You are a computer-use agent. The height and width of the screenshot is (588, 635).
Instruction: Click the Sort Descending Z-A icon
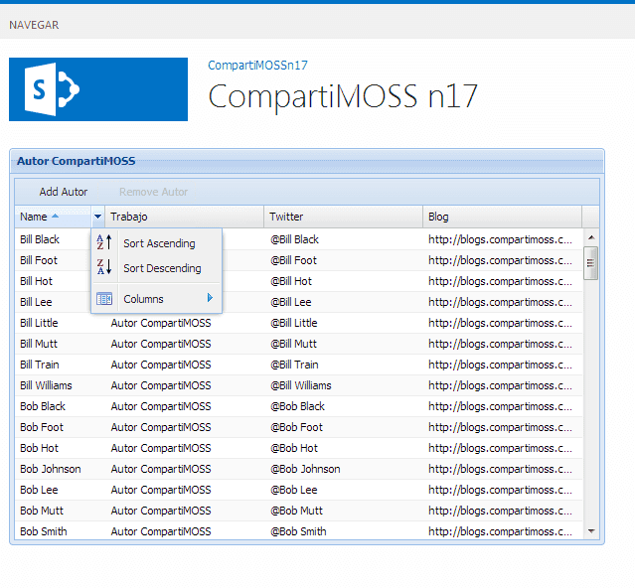tap(104, 267)
